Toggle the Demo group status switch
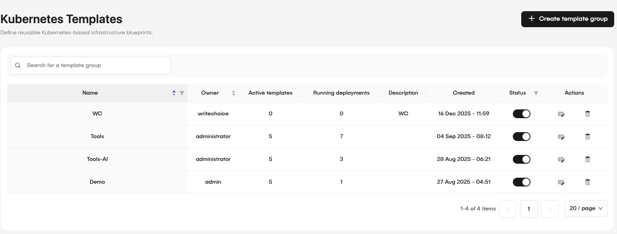 (x=521, y=182)
